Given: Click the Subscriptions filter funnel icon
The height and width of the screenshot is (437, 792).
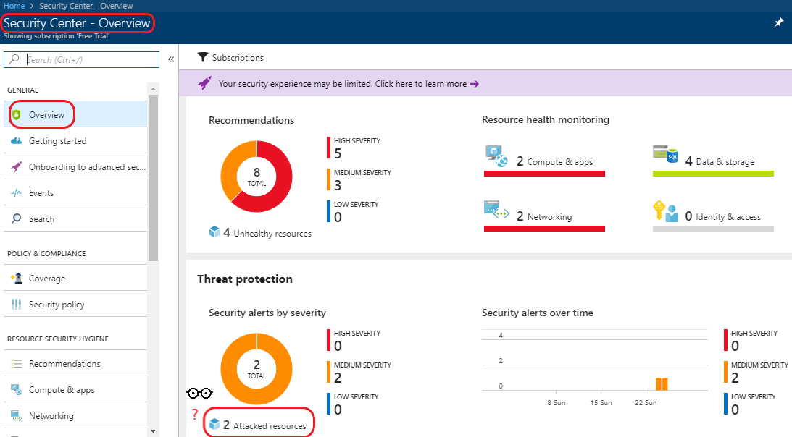Looking at the screenshot, I should click(203, 57).
